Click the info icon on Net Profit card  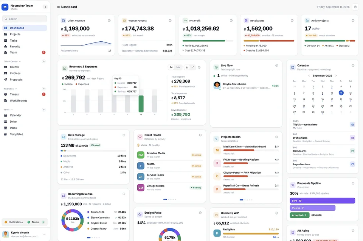click(x=231, y=20)
